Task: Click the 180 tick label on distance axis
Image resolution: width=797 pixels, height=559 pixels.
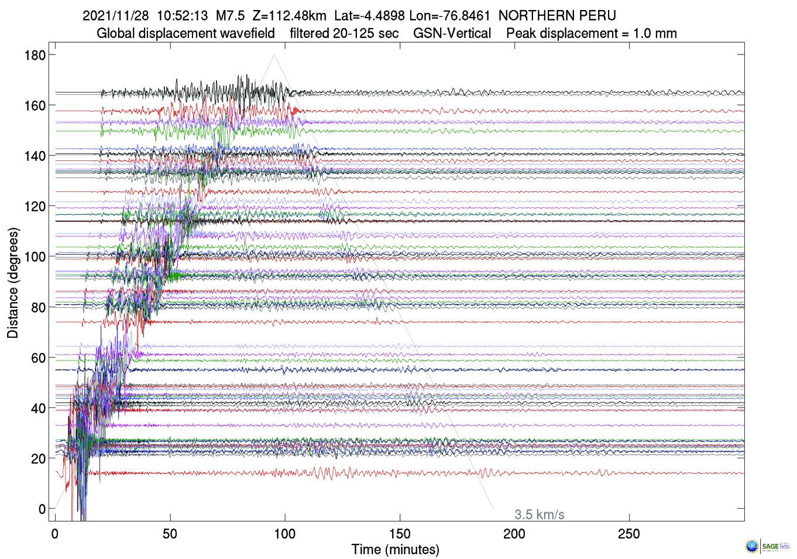Action: point(35,56)
